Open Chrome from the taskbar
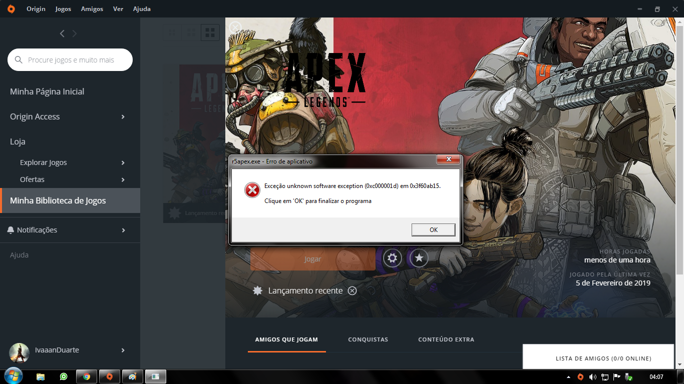 point(86,376)
